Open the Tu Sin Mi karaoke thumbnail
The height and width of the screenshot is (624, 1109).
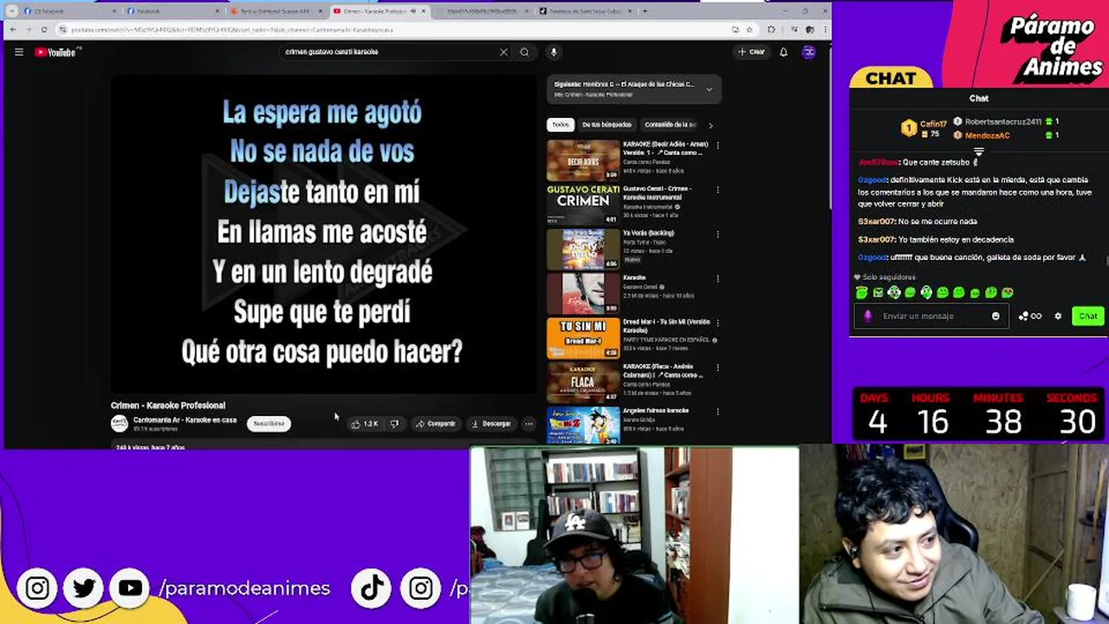tap(583, 339)
